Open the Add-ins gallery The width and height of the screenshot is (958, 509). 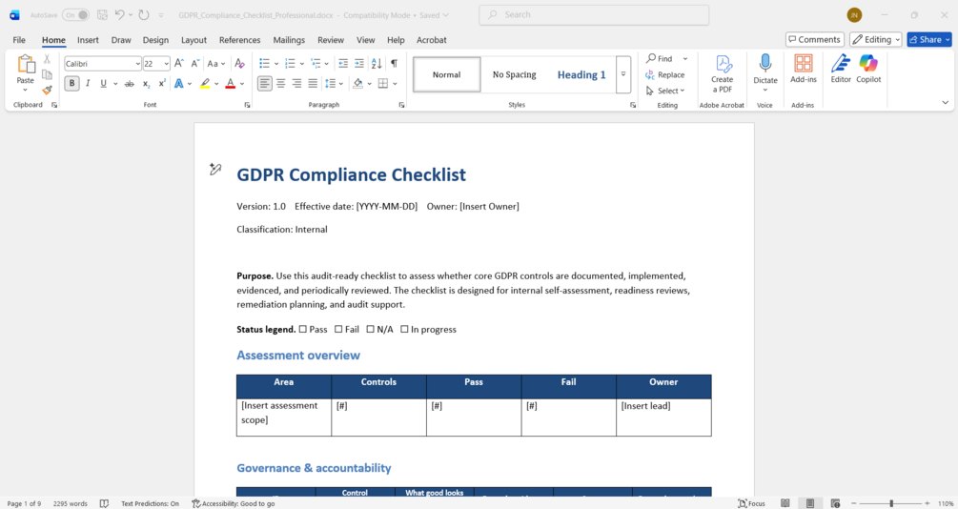click(x=804, y=69)
